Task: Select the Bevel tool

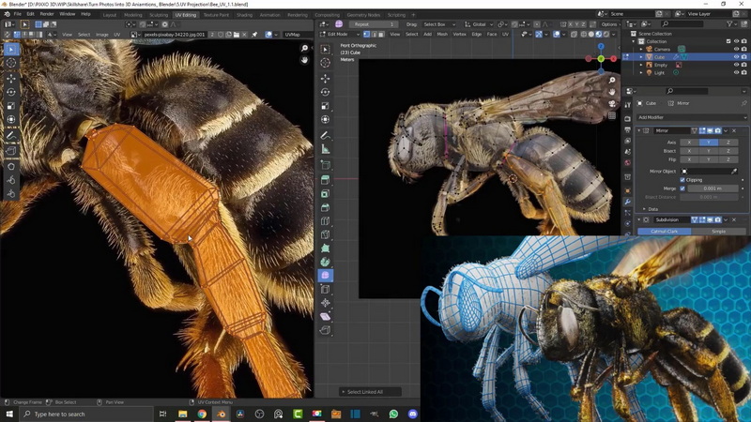Action: pyautogui.click(x=325, y=207)
